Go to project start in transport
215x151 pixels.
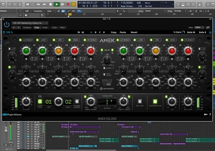(27, 4)
